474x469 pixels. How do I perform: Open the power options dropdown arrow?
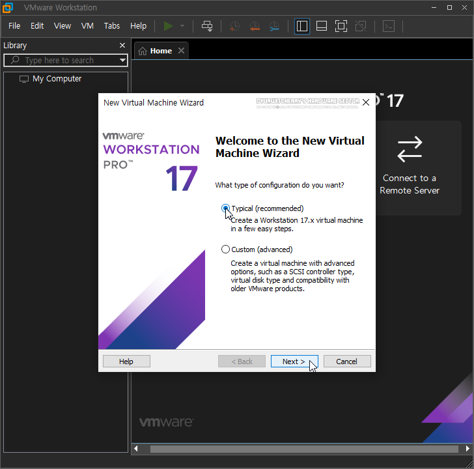[182, 26]
